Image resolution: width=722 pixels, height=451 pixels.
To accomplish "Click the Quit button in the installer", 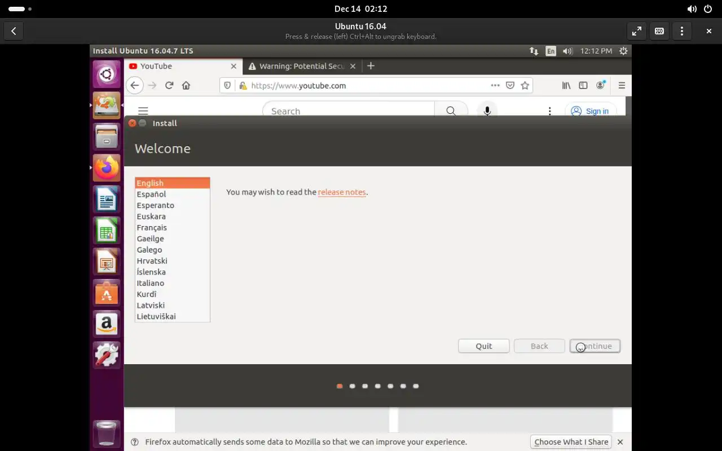I will click(x=484, y=346).
